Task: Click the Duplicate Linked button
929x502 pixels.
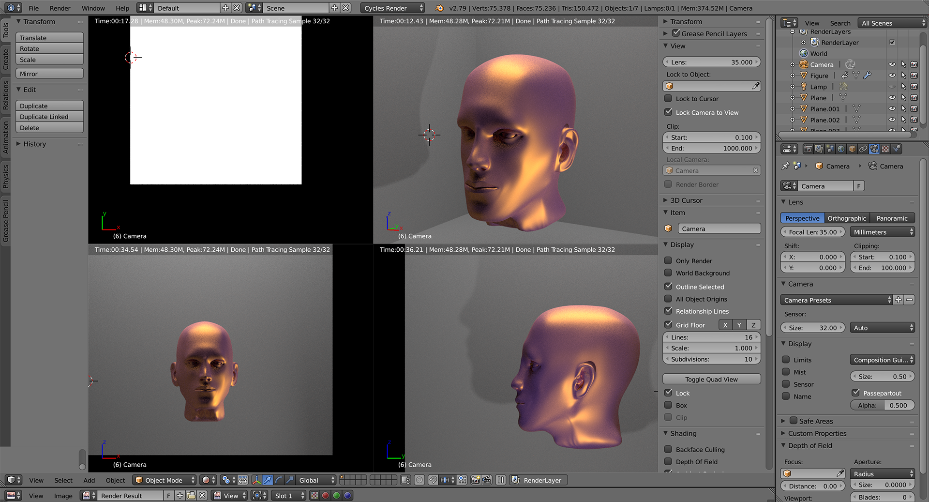Action: coord(49,117)
